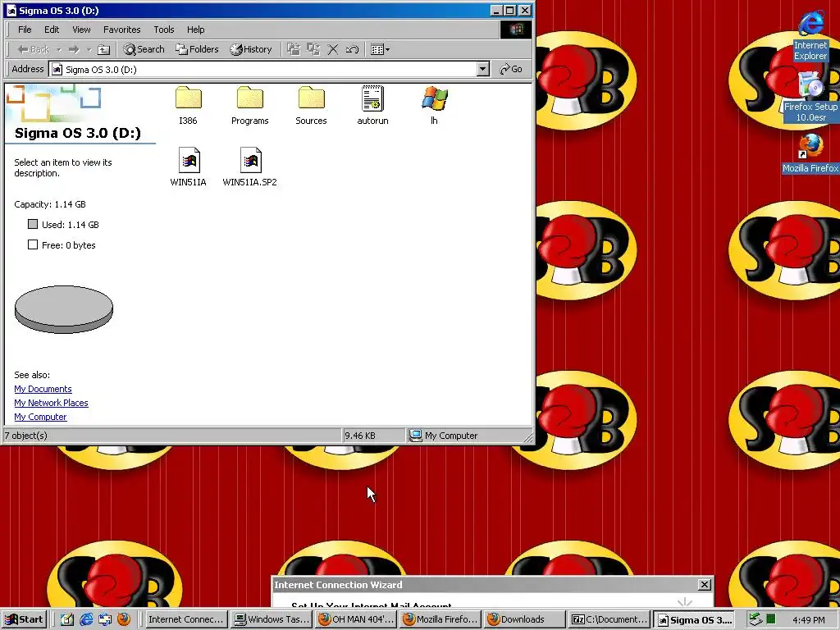Close the Internet Connection Wizard window
The width and height of the screenshot is (840, 630).
[705, 584]
